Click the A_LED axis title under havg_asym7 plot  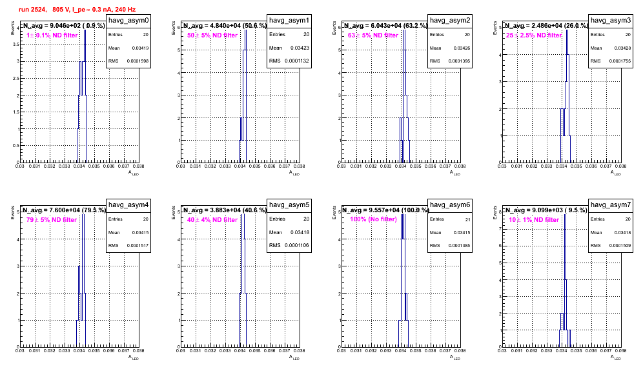[x=615, y=357]
